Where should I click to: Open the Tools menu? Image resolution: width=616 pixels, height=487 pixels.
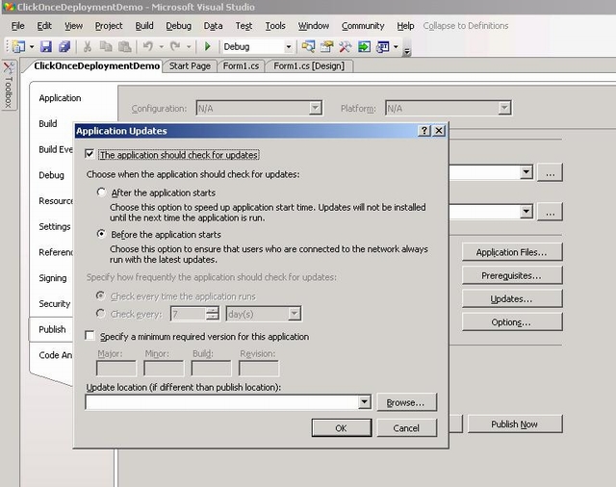275,26
